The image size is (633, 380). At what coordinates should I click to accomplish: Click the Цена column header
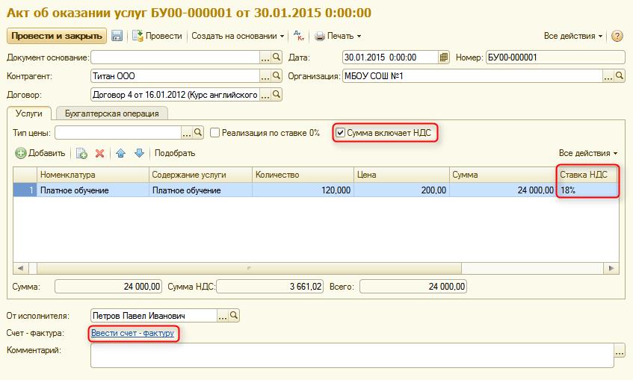point(401,175)
